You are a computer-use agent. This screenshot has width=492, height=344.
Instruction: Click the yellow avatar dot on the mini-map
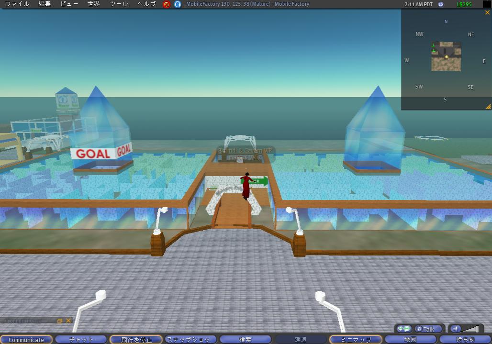(x=446, y=57)
